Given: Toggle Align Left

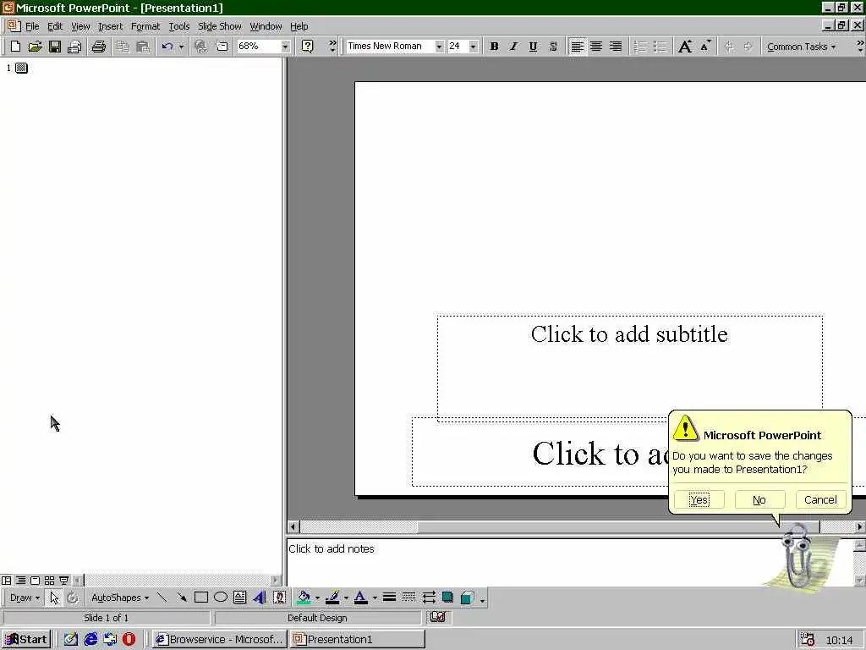Looking at the screenshot, I should [577, 47].
